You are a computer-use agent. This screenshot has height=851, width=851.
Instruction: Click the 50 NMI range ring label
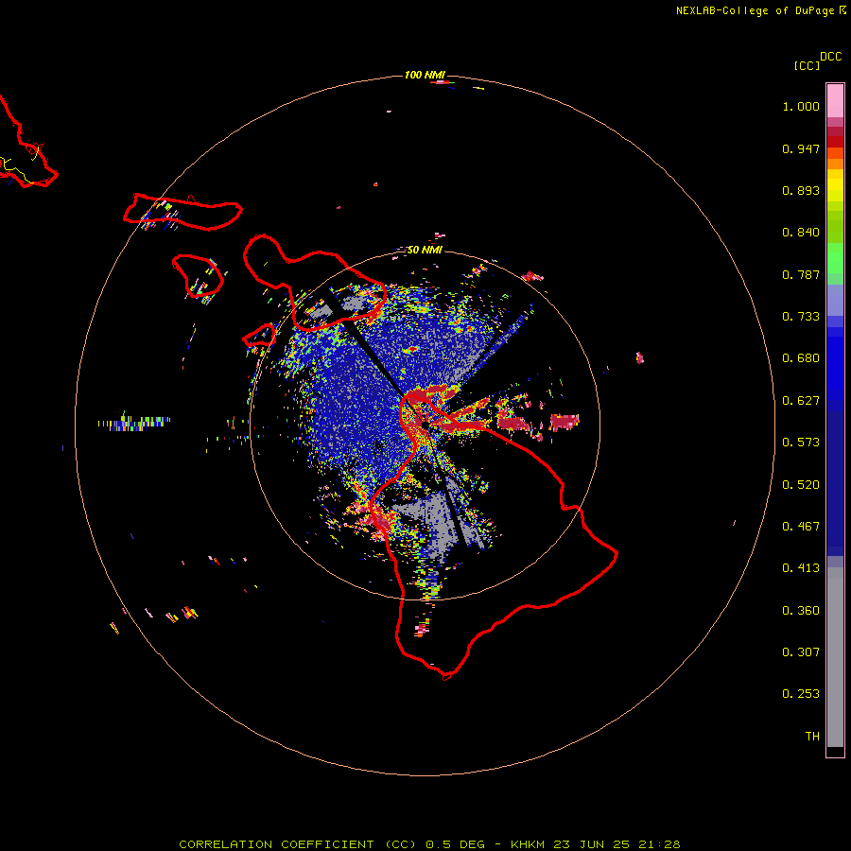(425, 250)
